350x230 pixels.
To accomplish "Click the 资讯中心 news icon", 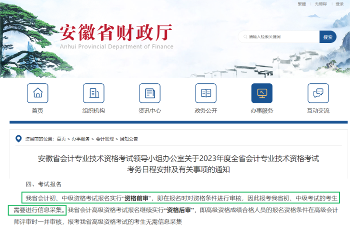I will pos(149,93).
